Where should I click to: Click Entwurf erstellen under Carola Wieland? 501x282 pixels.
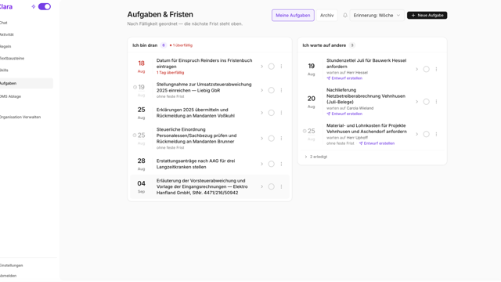(x=344, y=114)
